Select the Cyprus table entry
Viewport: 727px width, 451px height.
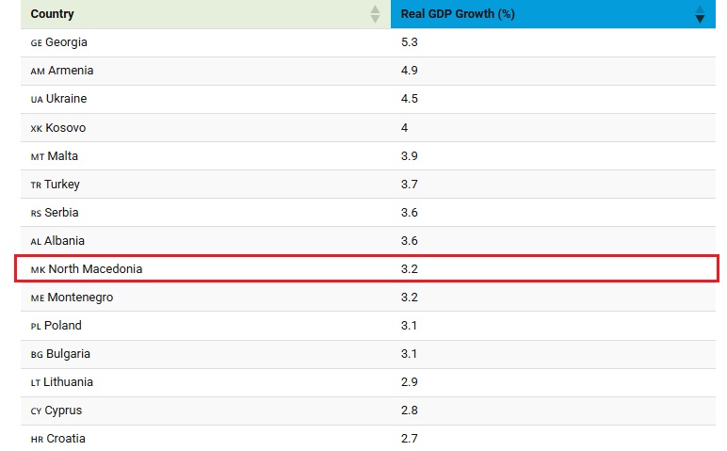pyautogui.click(x=63, y=410)
